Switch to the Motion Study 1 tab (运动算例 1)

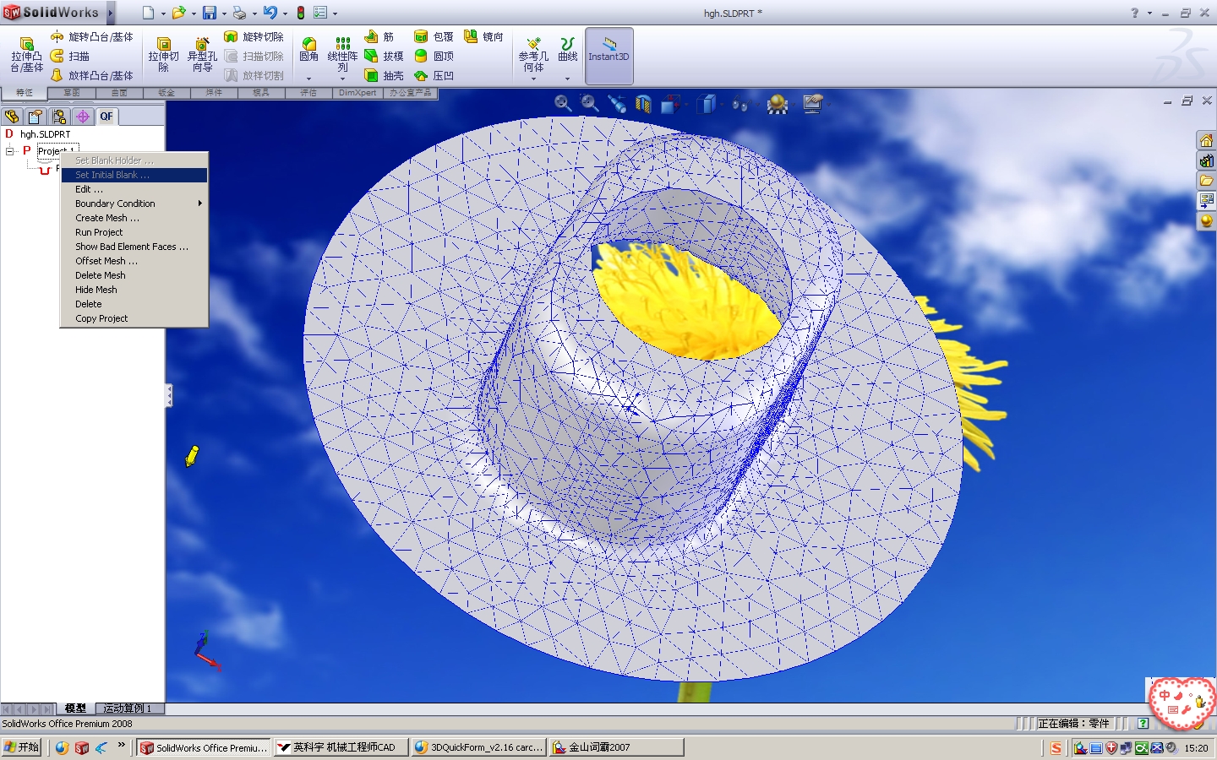pyautogui.click(x=129, y=708)
